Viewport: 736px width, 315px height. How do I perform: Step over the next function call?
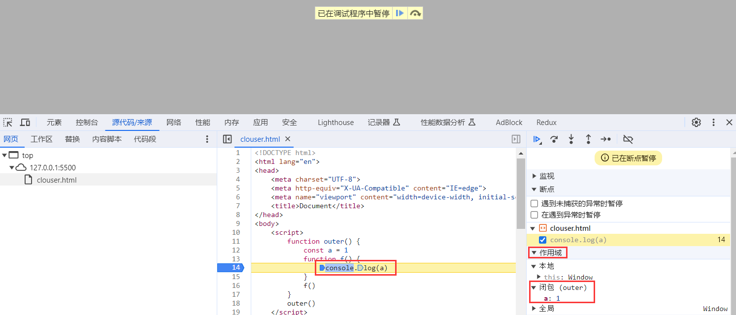pos(554,139)
